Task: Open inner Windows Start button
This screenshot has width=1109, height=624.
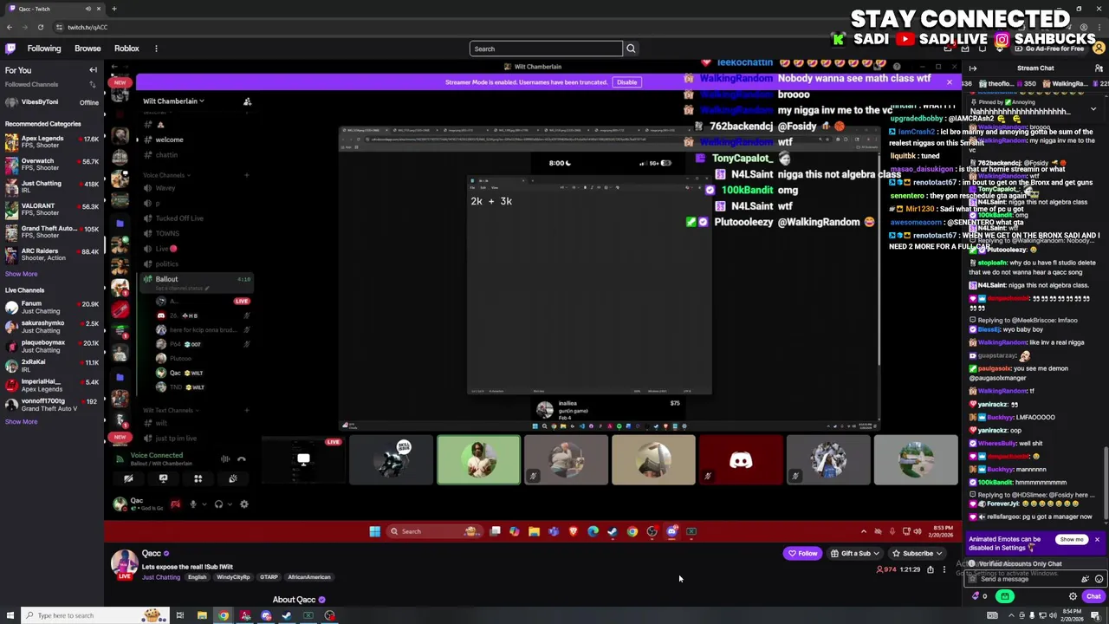Action: pos(374,531)
